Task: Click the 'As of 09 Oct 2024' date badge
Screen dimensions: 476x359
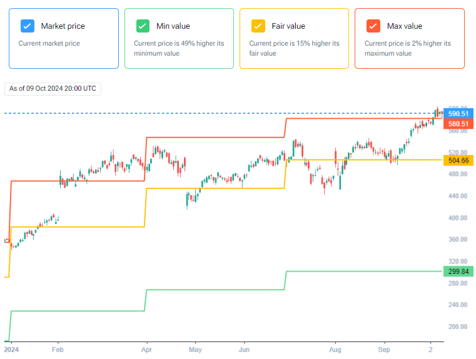Action: click(x=53, y=89)
